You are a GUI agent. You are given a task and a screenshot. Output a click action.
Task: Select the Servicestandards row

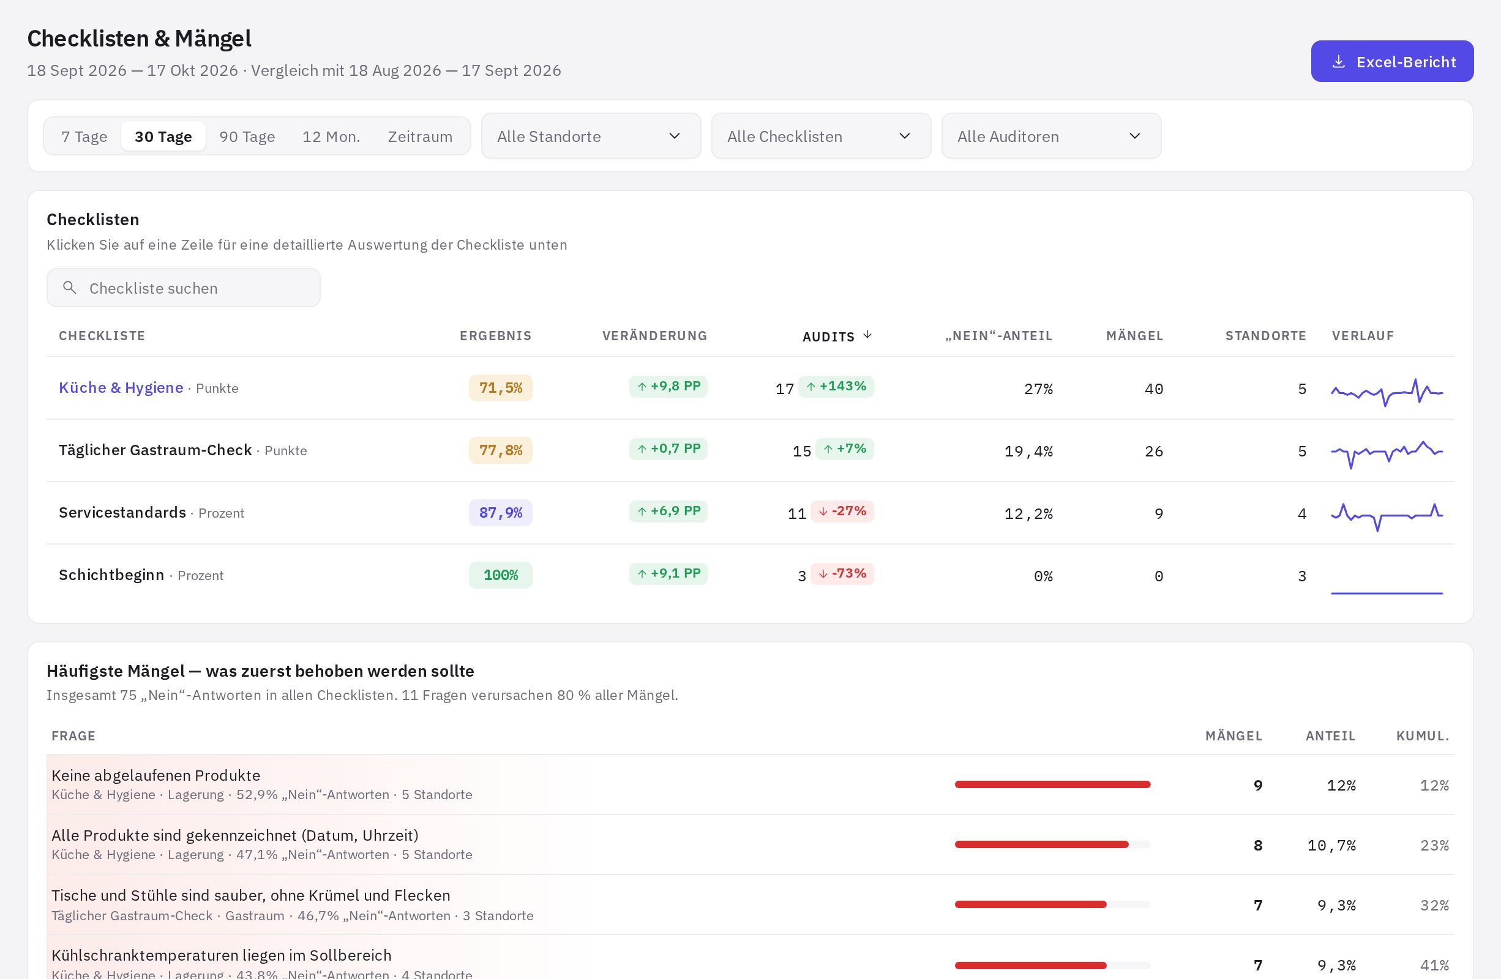click(x=750, y=513)
